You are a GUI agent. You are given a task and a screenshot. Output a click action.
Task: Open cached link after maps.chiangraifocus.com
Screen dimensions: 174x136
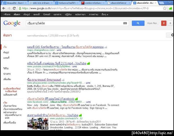59,50
